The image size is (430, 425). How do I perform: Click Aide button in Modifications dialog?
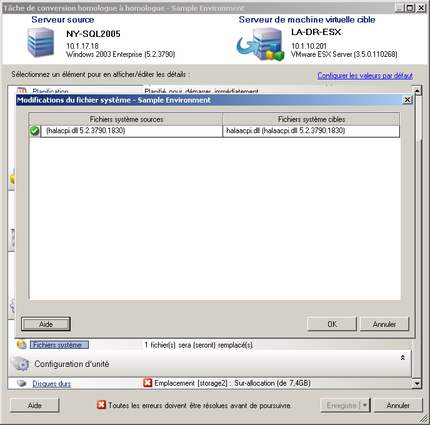tap(46, 324)
